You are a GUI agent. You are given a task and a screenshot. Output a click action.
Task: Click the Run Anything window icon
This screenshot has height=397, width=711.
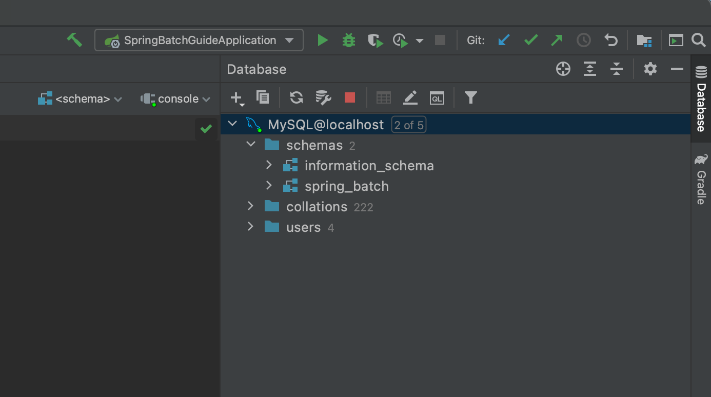click(x=676, y=40)
